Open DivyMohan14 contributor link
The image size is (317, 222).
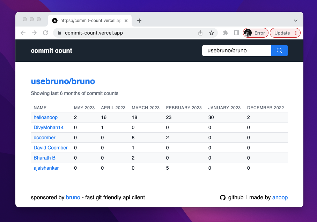click(49, 127)
